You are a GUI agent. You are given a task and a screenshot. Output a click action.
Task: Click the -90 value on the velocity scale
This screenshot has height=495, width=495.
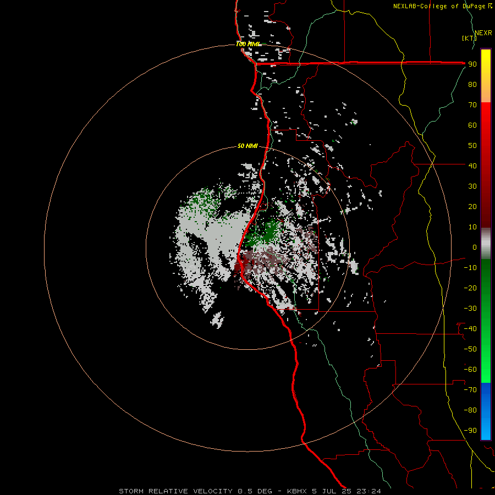470,431
